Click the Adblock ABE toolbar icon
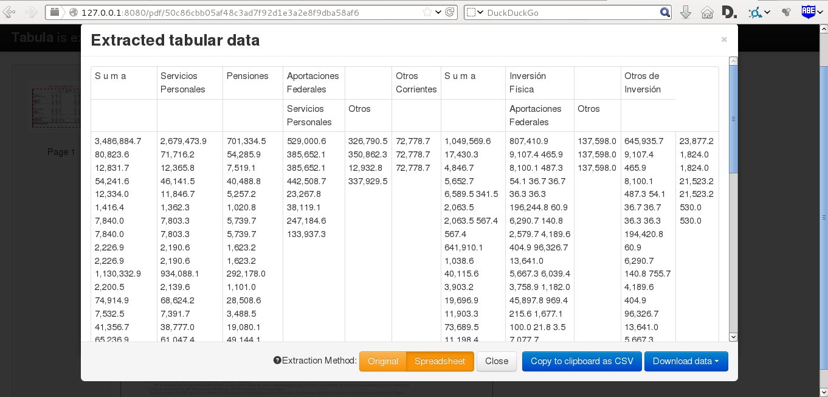 tap(808, 12)
